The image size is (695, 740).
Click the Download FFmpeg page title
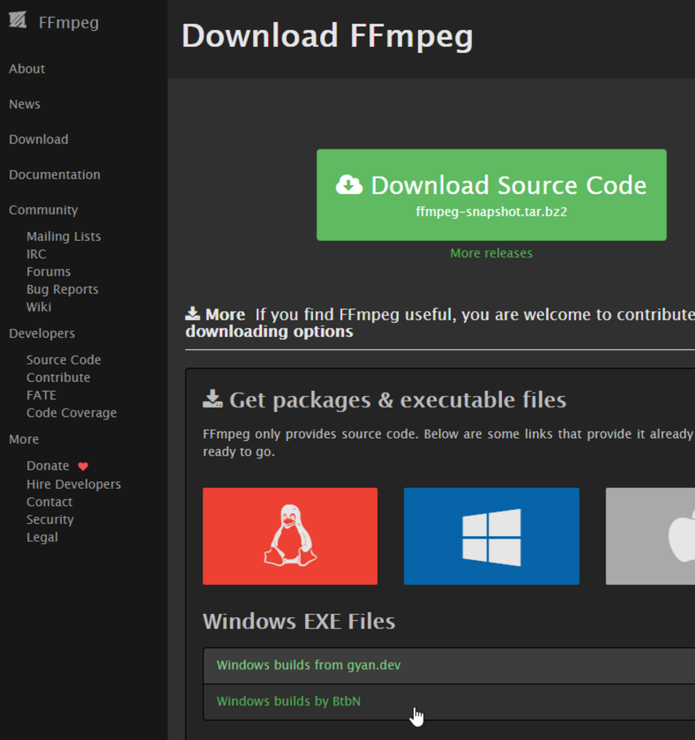tap(327, 36)
